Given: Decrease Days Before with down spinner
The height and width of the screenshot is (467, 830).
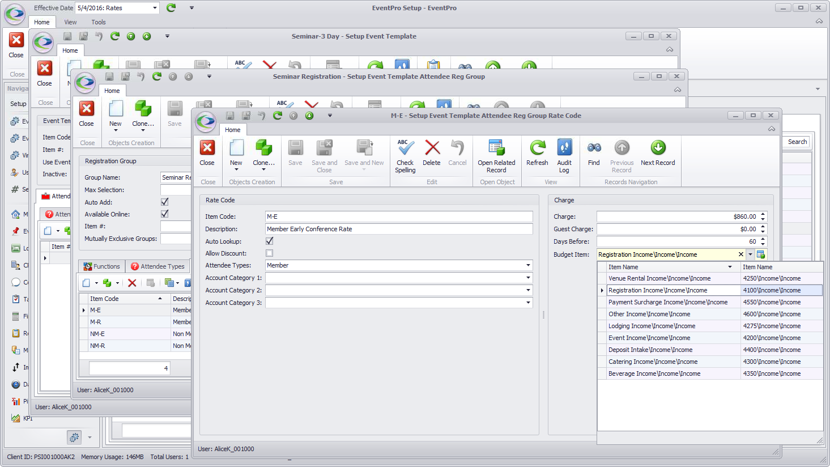Looking at the screenshot, I should pos(763,244).
